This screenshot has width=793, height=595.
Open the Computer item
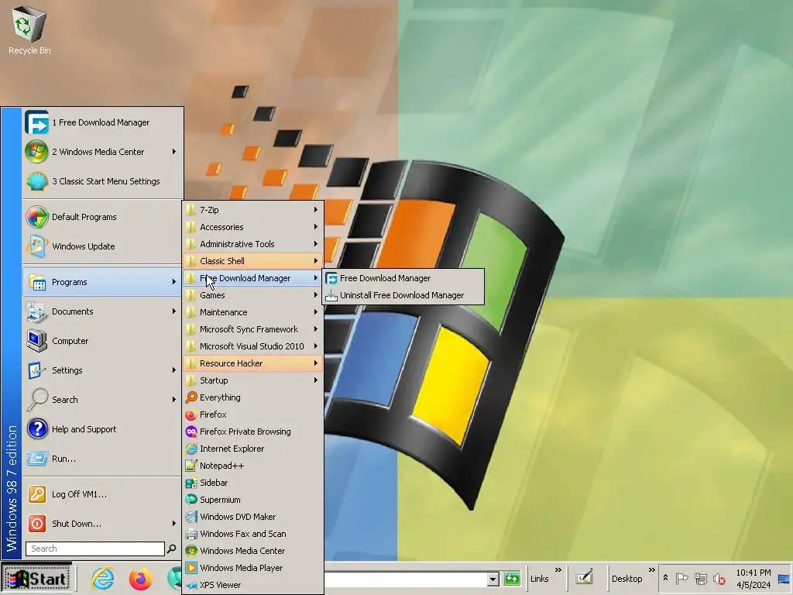point(103,341)
